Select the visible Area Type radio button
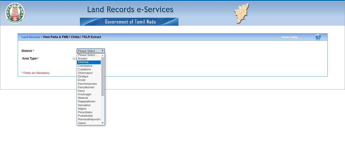This screenshot has height=154, width=345. 74,58
